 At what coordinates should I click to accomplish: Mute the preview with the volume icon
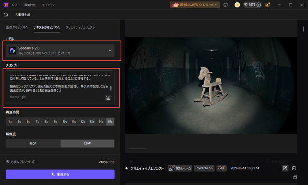(233, 162)
